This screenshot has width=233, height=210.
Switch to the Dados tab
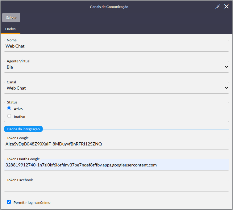pyautogui.click(x=10, y=29)
